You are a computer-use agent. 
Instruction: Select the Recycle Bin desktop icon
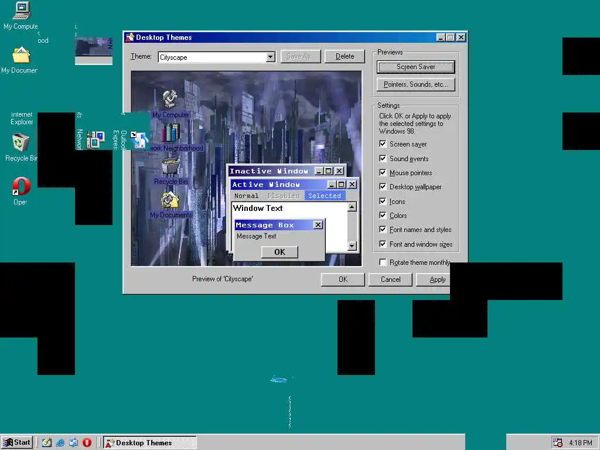pyautogui.click(x=21, y=142)
